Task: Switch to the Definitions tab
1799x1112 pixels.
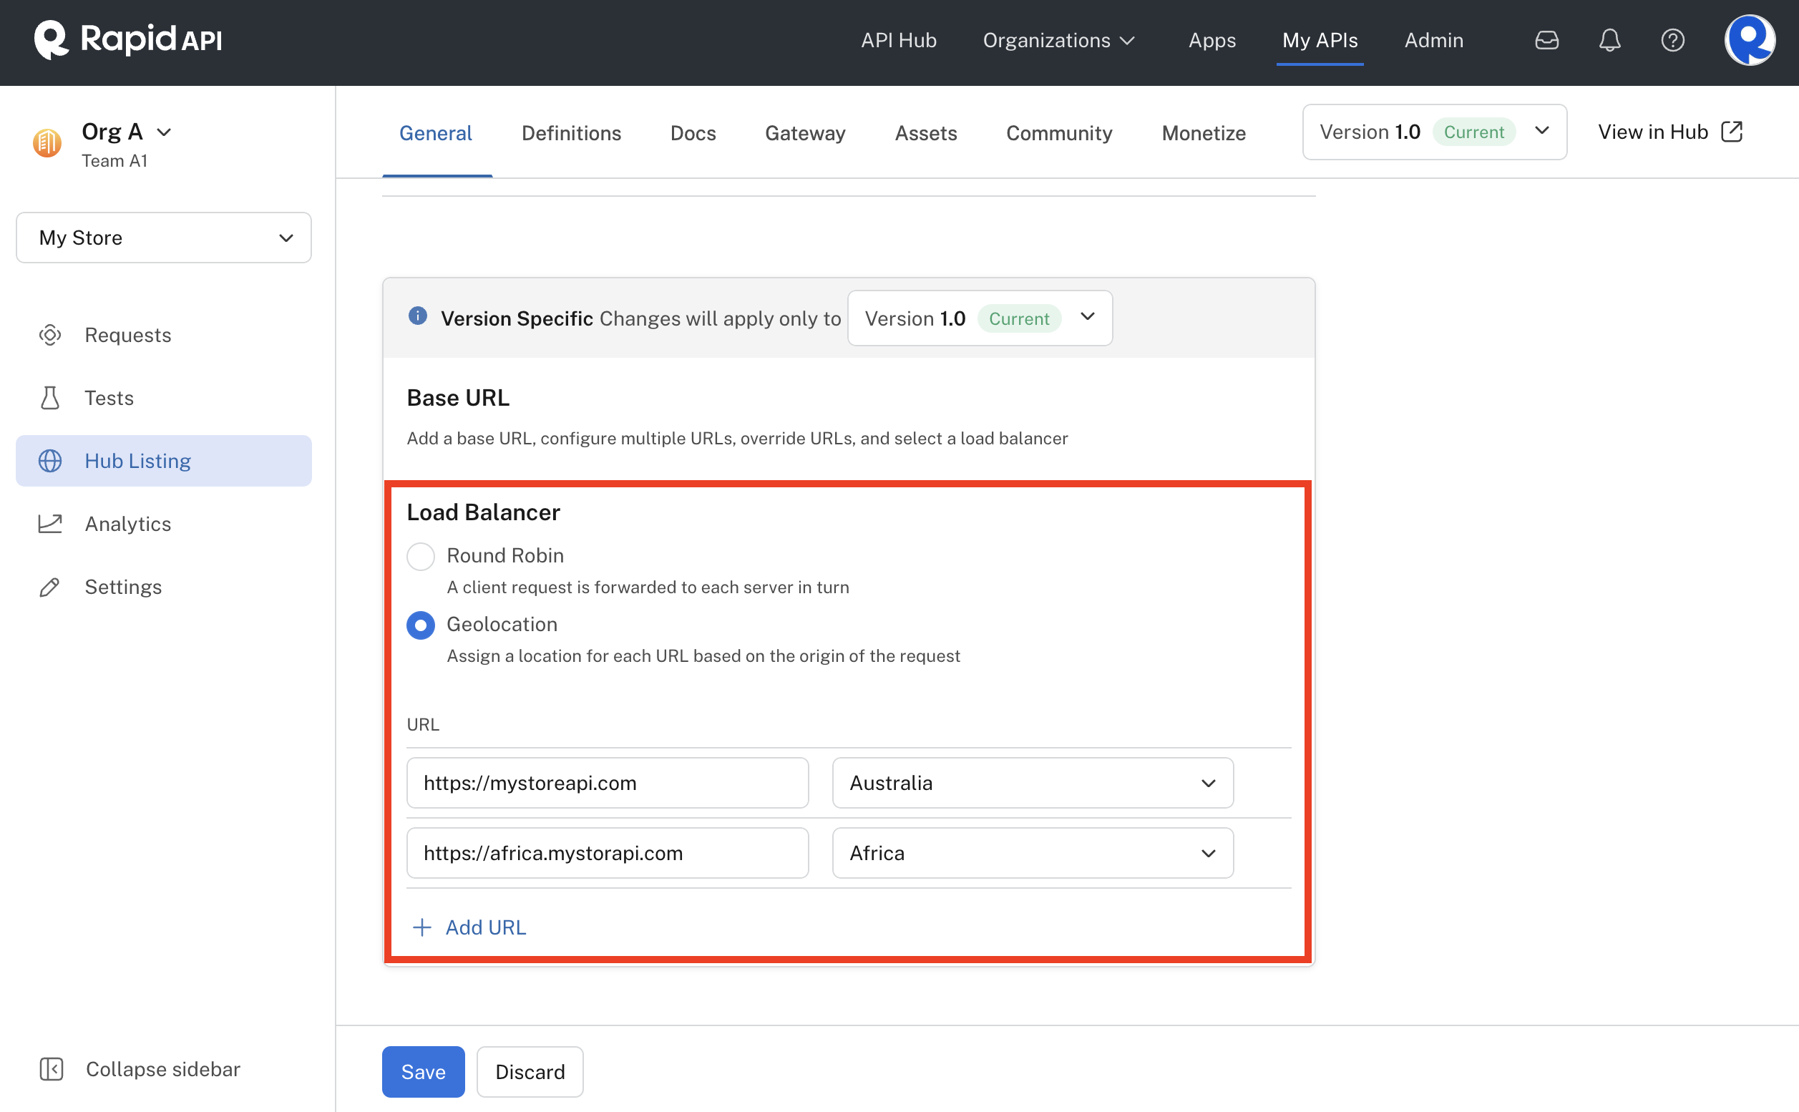Action: point(572,133)
